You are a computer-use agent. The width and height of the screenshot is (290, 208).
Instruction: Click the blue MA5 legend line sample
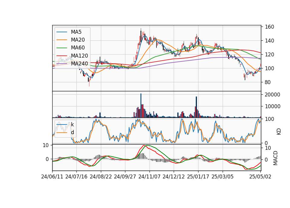click(62, 32)
